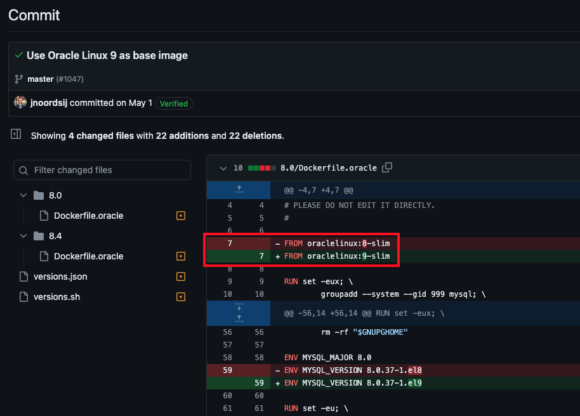Viewport: 580px width, 416px height.
Task: Select the 8.0 folder in file tree
Action: pyautogui.click(x=55, y=195)
